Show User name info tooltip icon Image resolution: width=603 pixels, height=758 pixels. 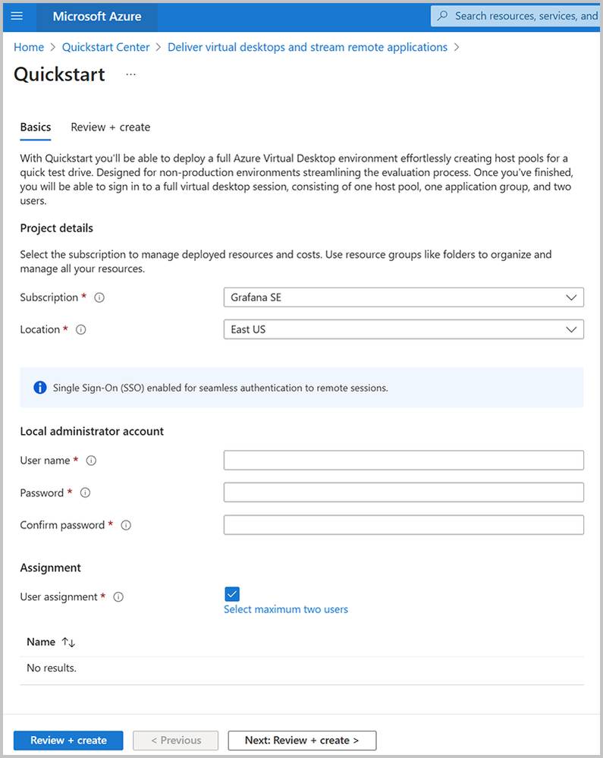(91, 461)
